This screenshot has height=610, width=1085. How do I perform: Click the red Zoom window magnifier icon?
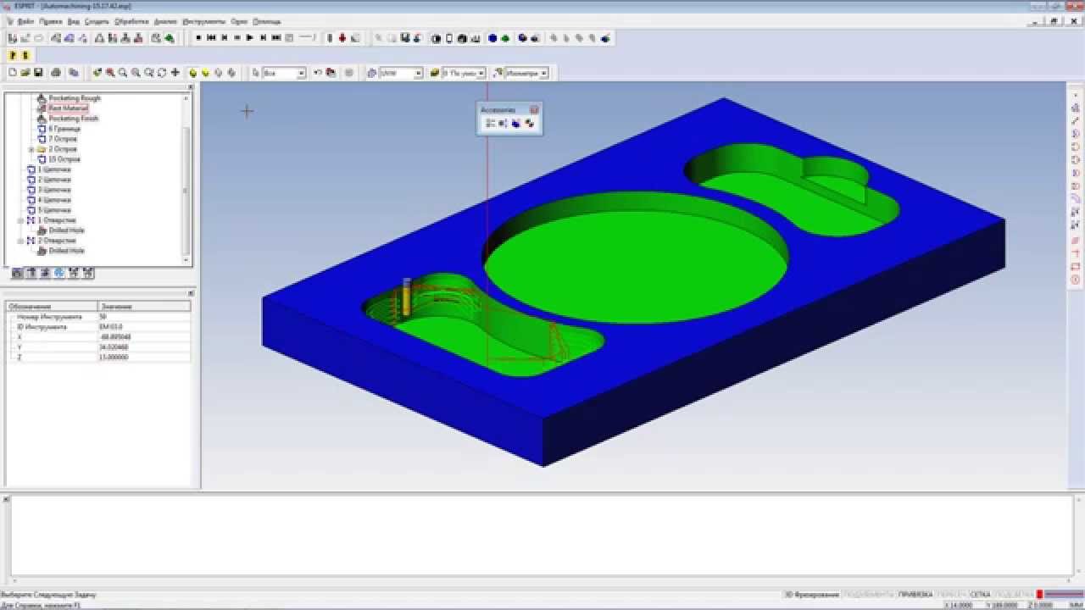click(x=110, y=73)
